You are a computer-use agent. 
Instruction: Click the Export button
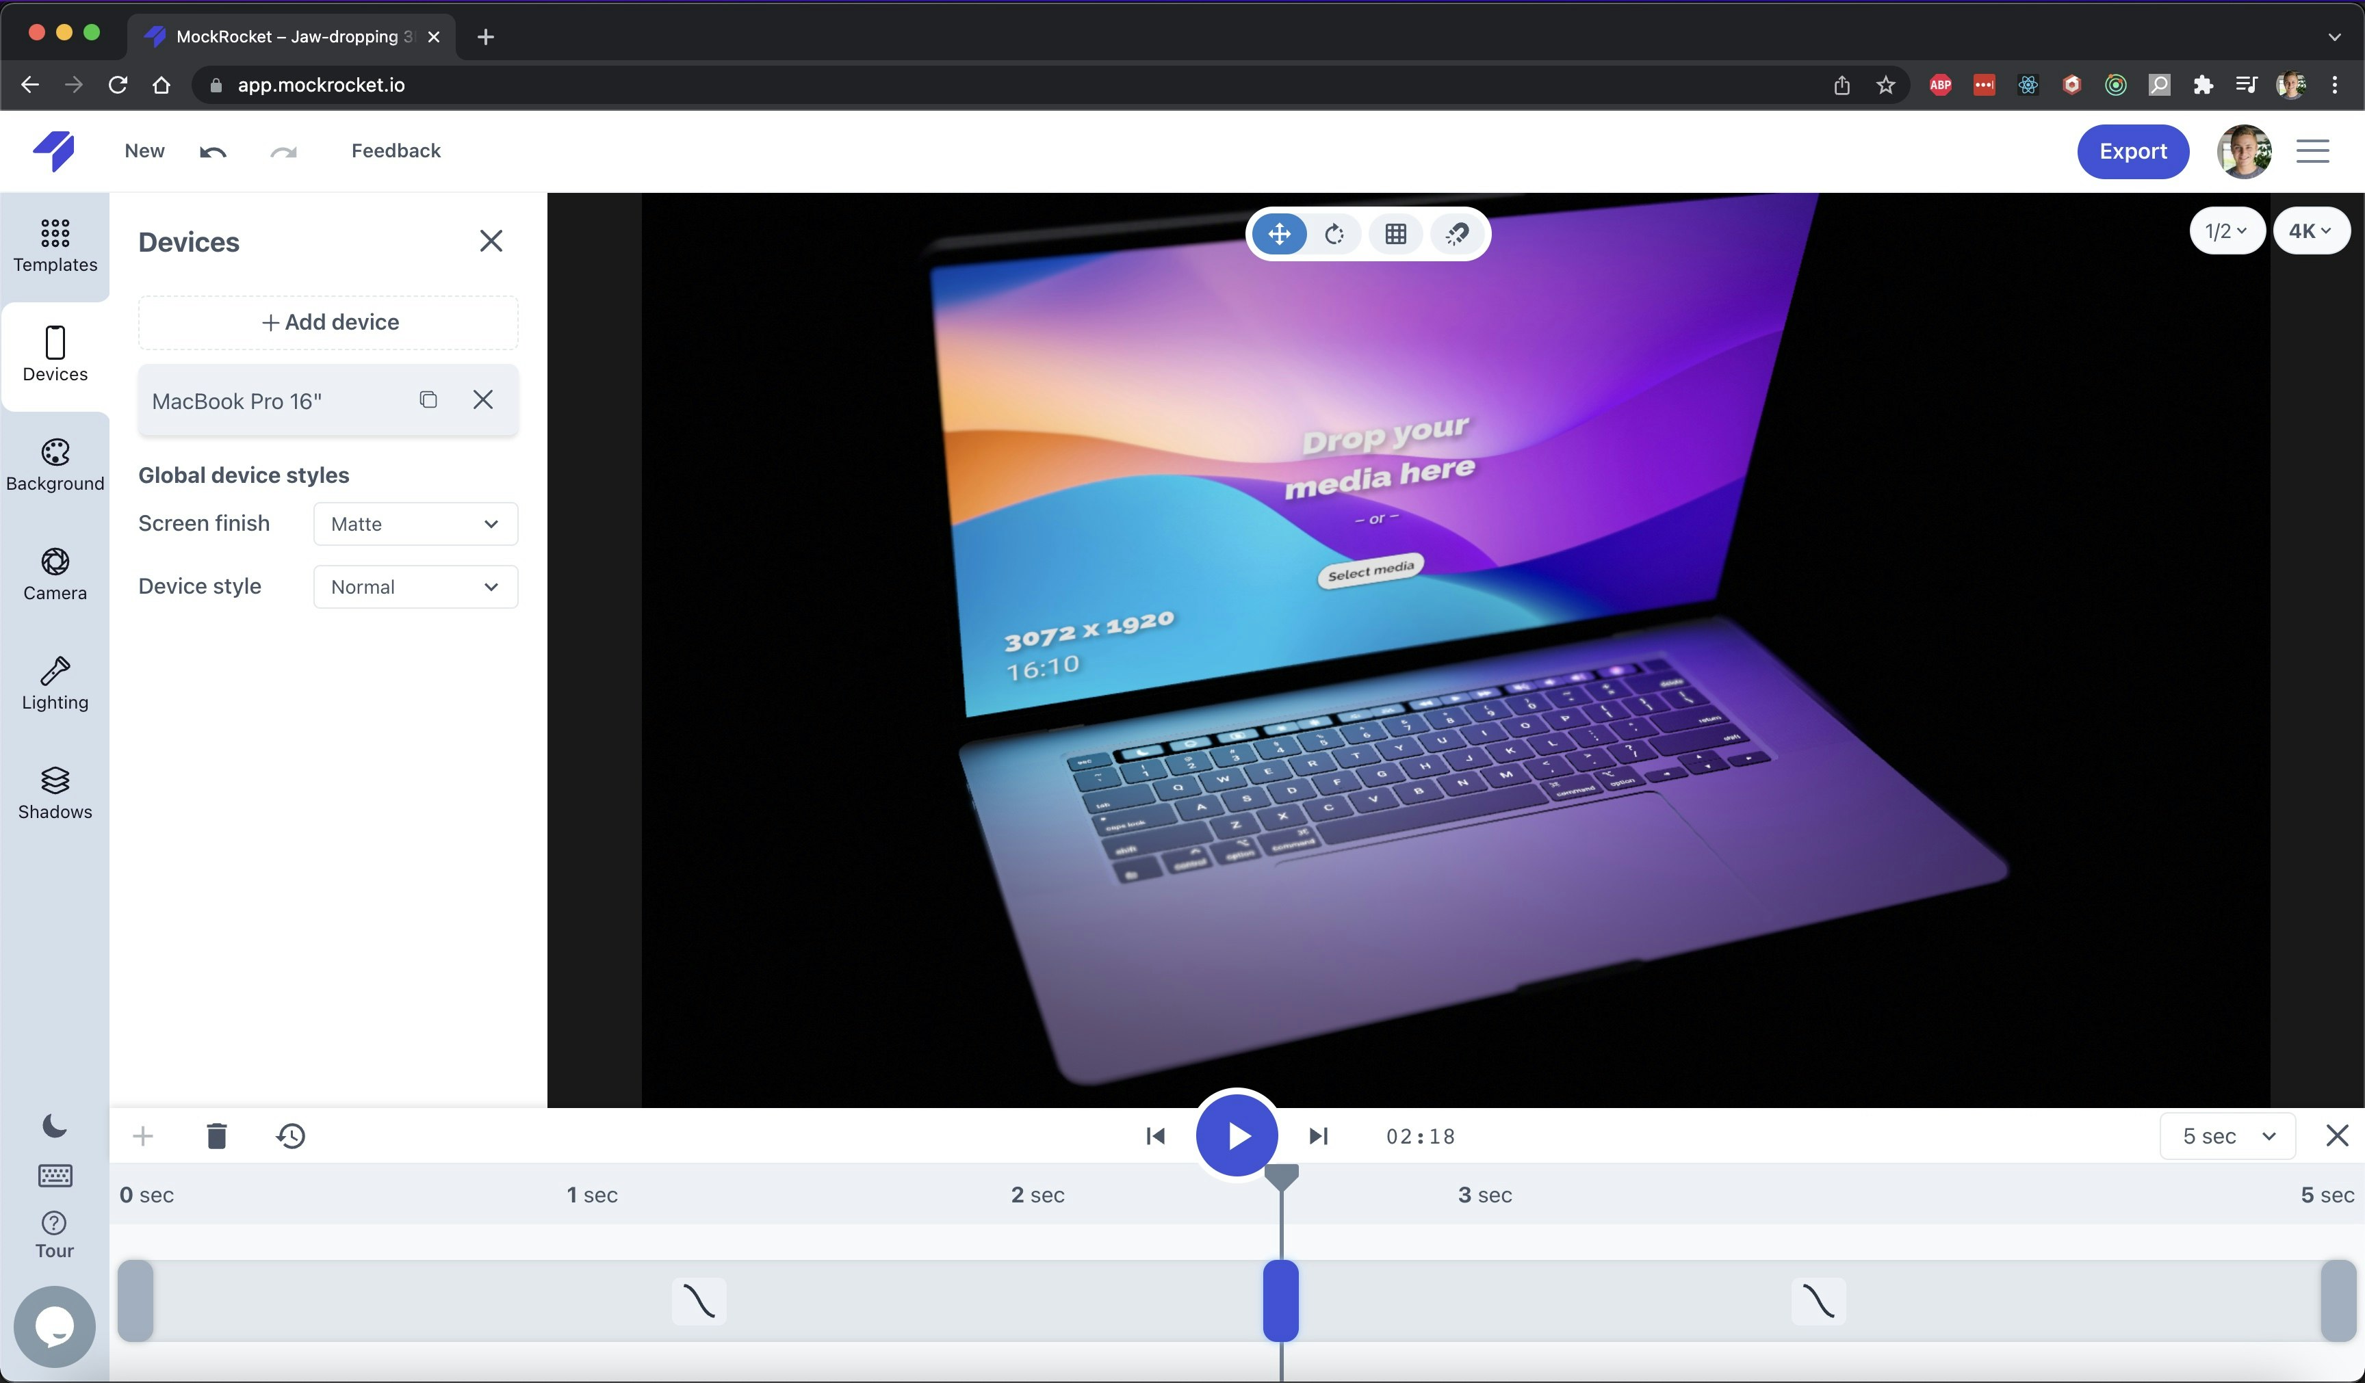2132,151
